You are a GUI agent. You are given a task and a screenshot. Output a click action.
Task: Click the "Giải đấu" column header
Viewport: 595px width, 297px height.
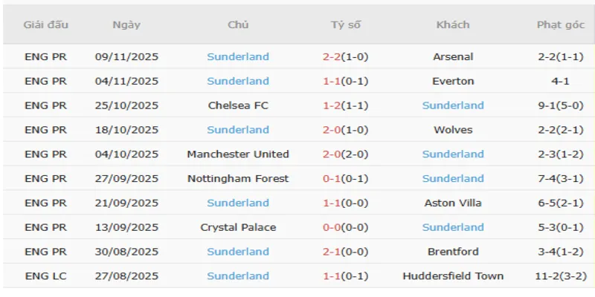[45, 25]
